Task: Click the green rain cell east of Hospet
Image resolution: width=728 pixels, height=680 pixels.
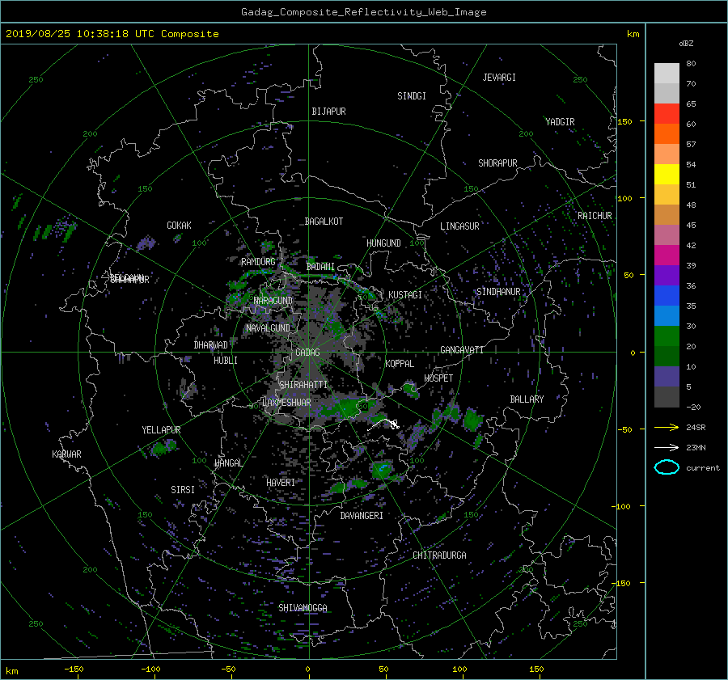Action: tap(472, 420)
